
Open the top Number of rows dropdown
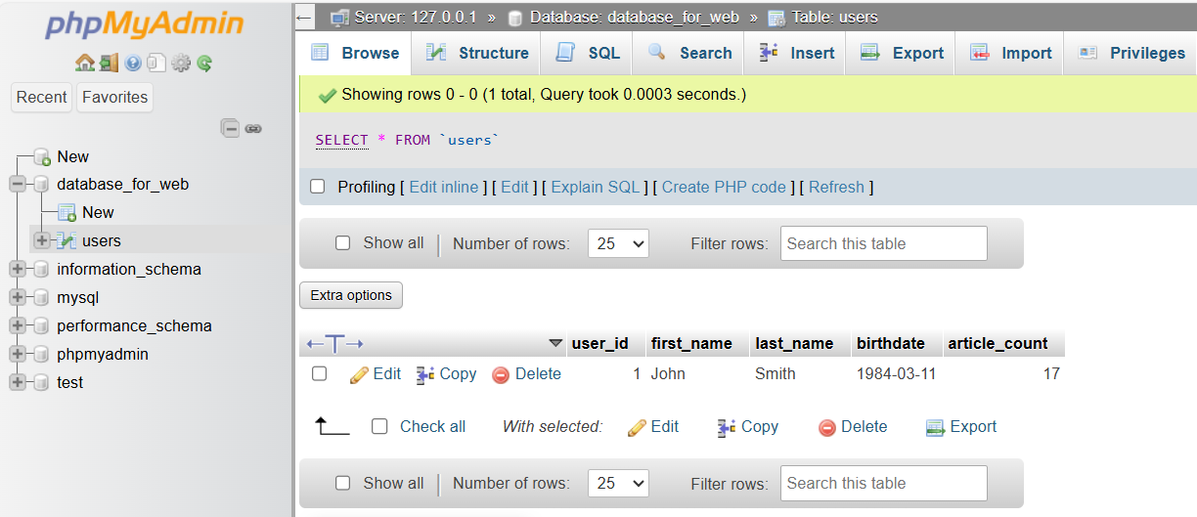(x=618, y=243)
